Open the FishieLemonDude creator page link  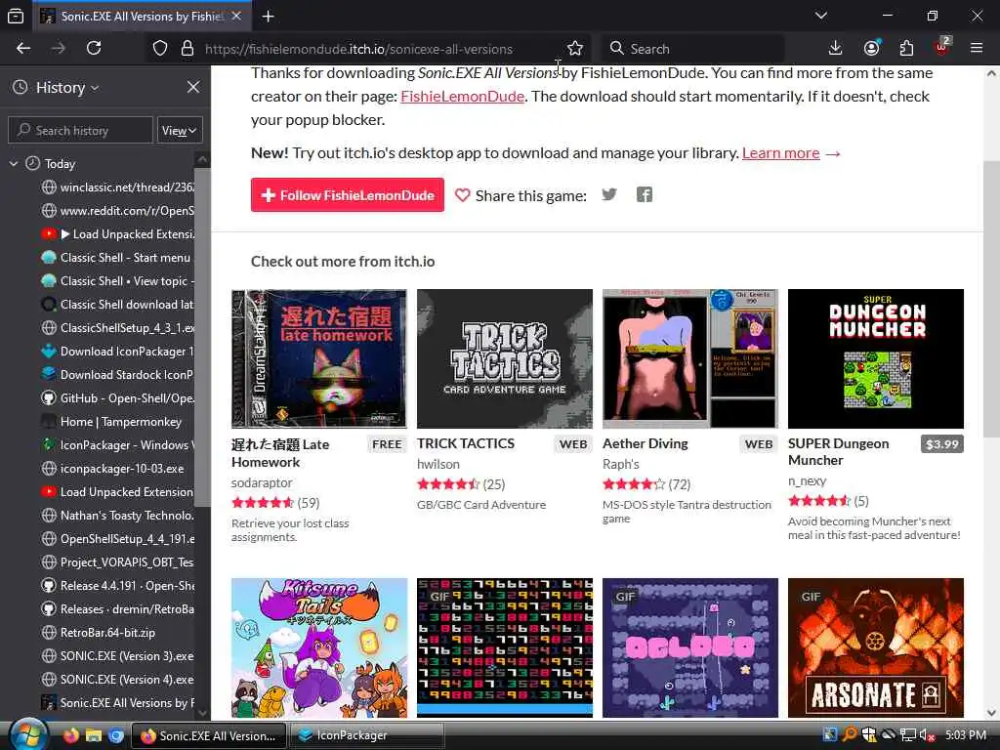coord(462,97)
